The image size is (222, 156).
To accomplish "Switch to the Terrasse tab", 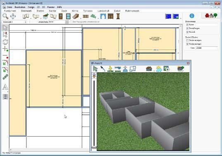I will pos(88,11).
